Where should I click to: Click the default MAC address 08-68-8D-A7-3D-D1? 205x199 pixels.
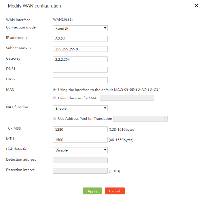(141, 90)
